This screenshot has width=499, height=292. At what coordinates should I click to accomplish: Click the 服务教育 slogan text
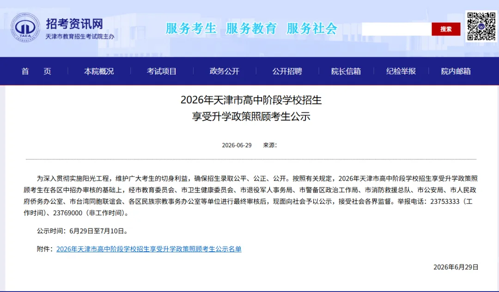251,29
